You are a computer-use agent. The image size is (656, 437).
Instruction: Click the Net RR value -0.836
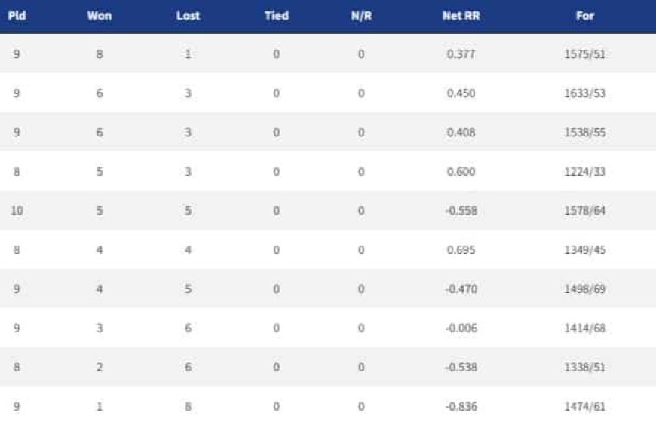[461, 406]
